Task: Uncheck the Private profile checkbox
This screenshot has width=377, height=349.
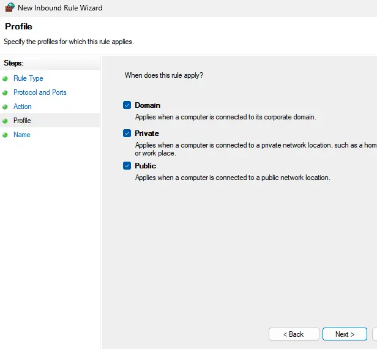Action: click(127, 133)
